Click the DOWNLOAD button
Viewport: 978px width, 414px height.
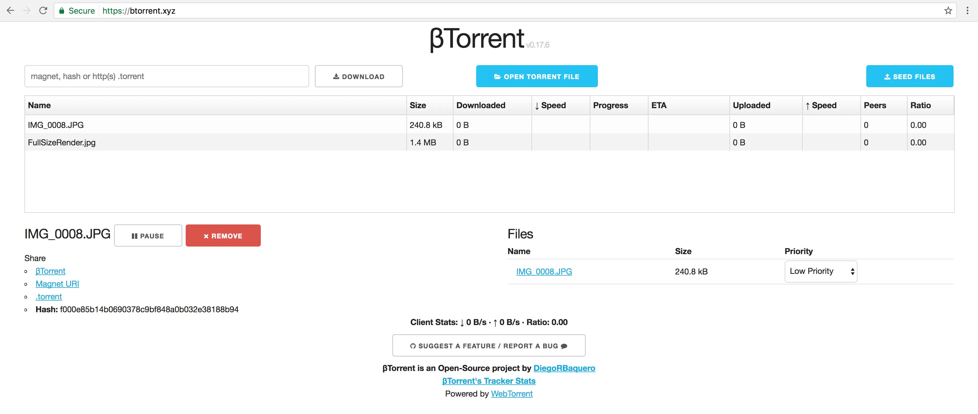click(x=359, y=76)
